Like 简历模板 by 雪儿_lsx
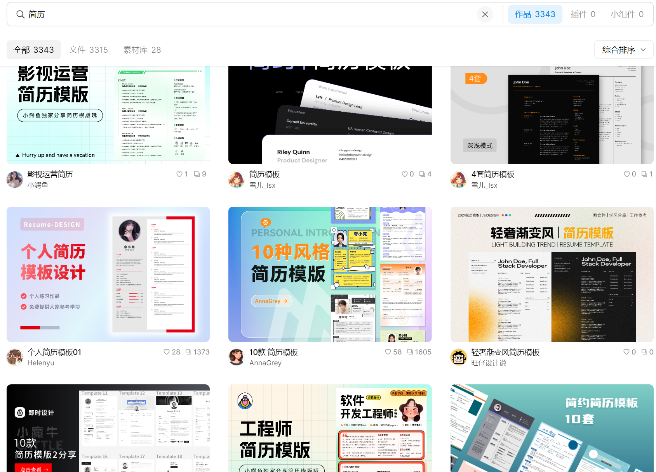 click(x=405, y=174)
